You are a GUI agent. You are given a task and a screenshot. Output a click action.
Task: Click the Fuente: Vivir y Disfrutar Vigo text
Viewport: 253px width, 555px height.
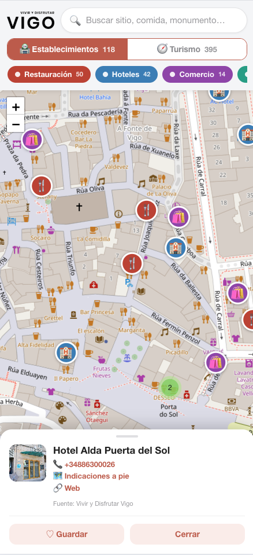(93, 503)
